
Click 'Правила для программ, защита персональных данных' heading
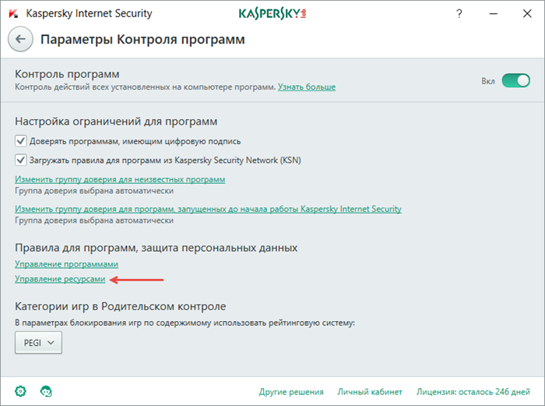156,247
